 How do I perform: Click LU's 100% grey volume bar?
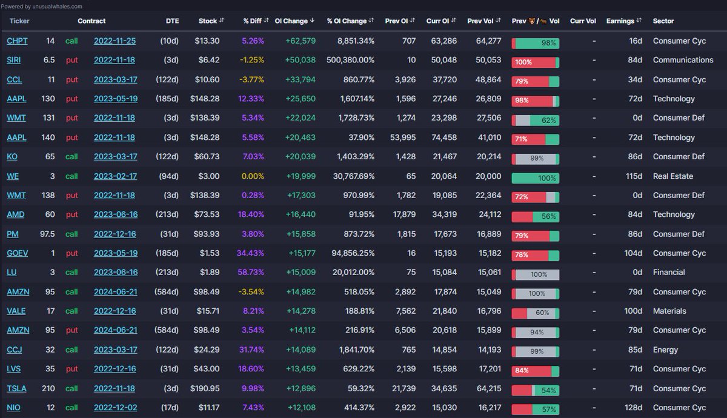[536, 275]
